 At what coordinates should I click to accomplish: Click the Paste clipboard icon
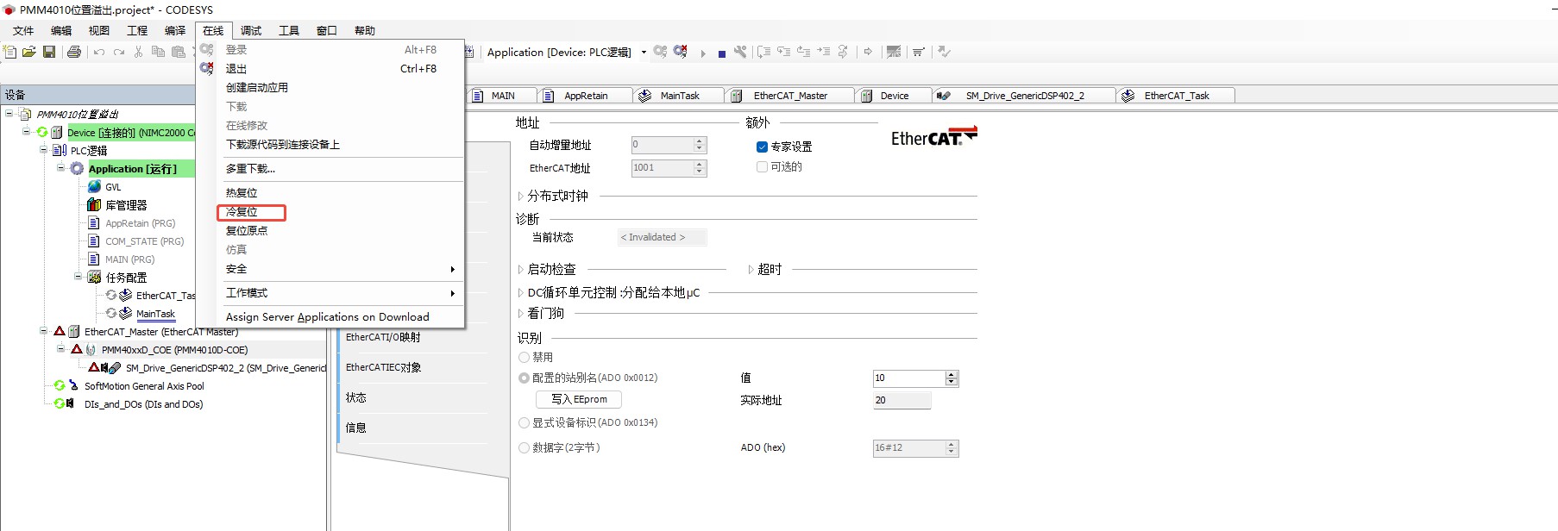pos(179,52)
